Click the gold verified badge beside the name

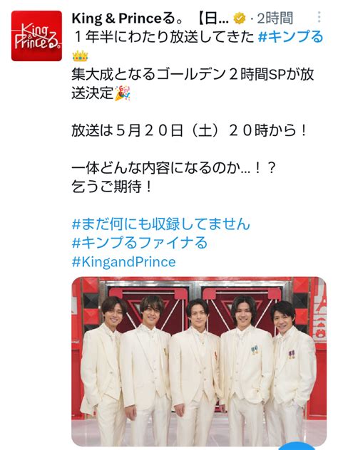click(240, 19)
